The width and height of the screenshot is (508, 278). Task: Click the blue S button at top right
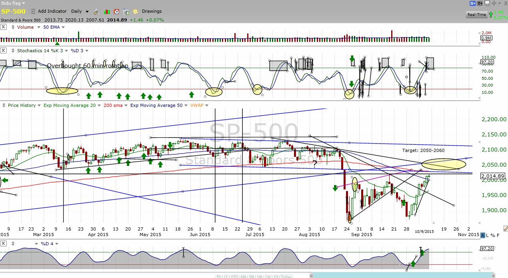(472, 3)
